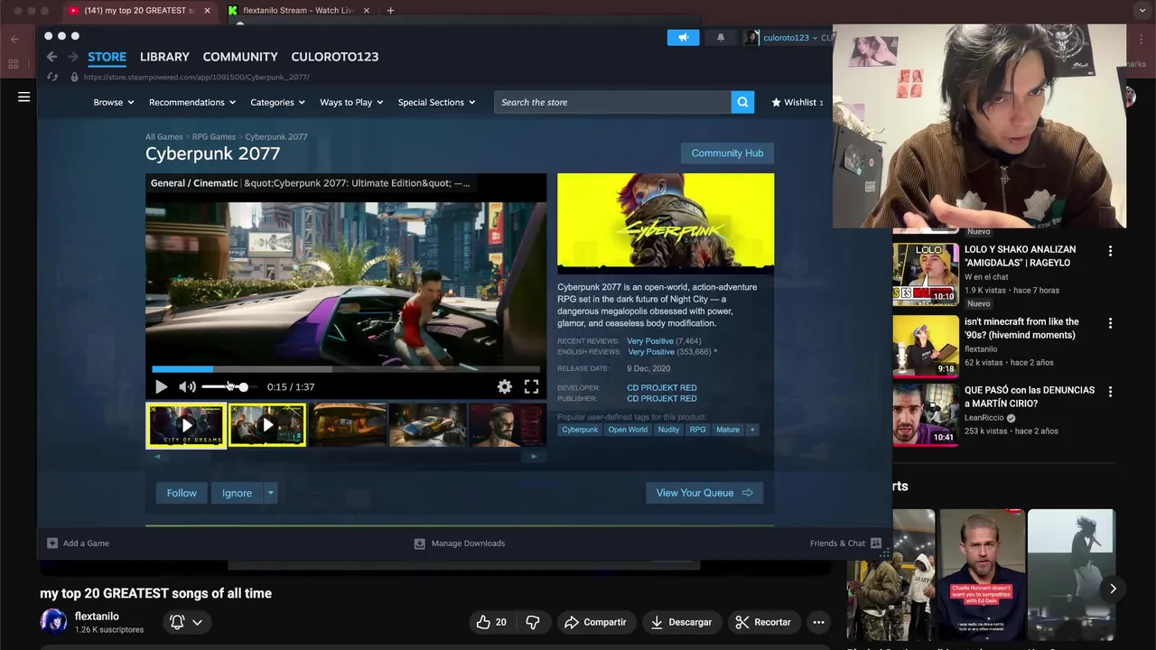Expand the Recommendations dropdown
The height and width of the screenshot is (650, 1156).
tap(192, 103)
